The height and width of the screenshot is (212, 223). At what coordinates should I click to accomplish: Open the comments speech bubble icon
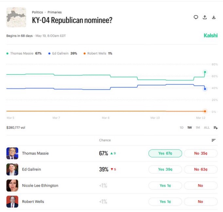196,17
